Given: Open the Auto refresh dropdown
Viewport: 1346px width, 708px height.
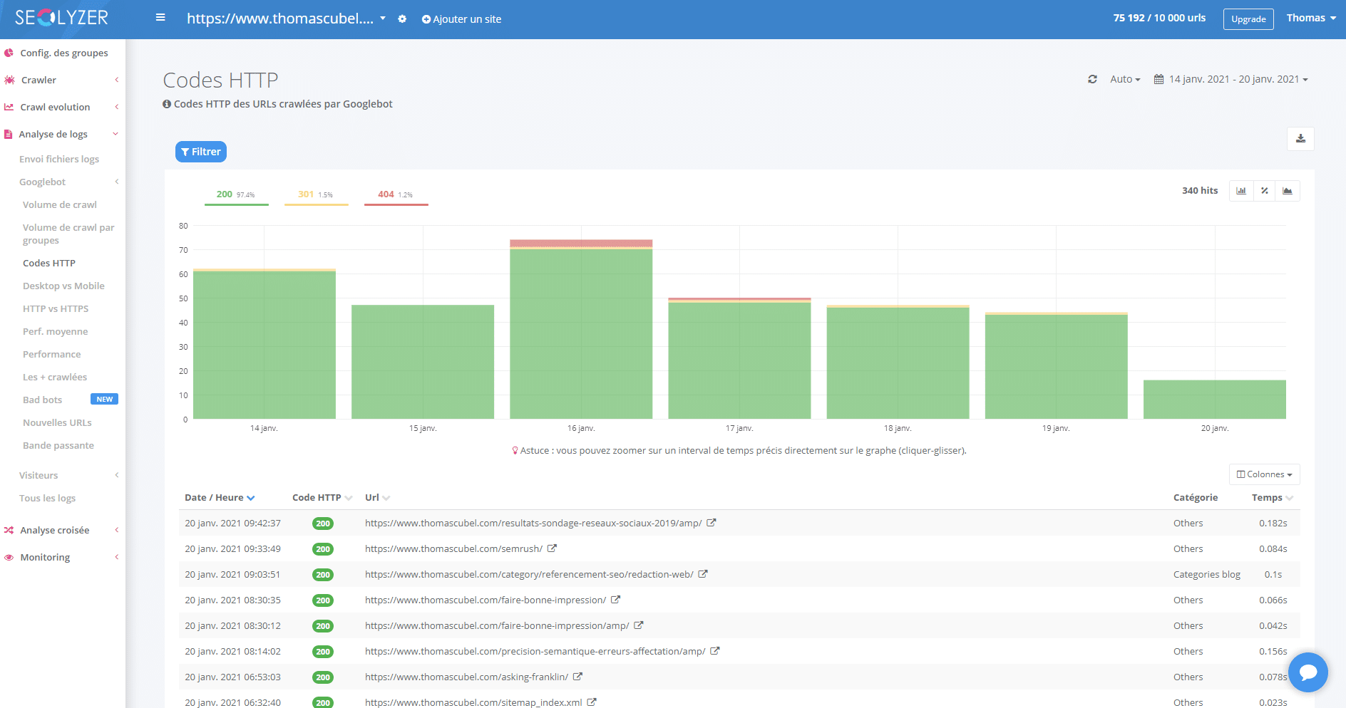Looking at the screenshot, I should click(x=1125, y=79).
